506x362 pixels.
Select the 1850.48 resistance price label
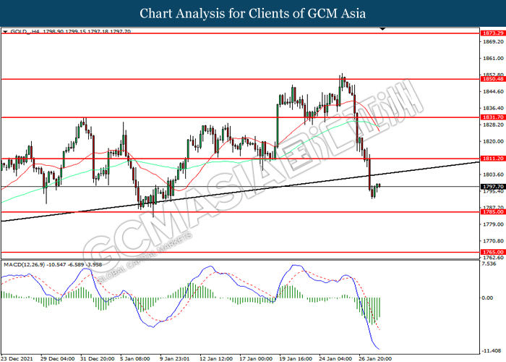(x=493, y=79)
